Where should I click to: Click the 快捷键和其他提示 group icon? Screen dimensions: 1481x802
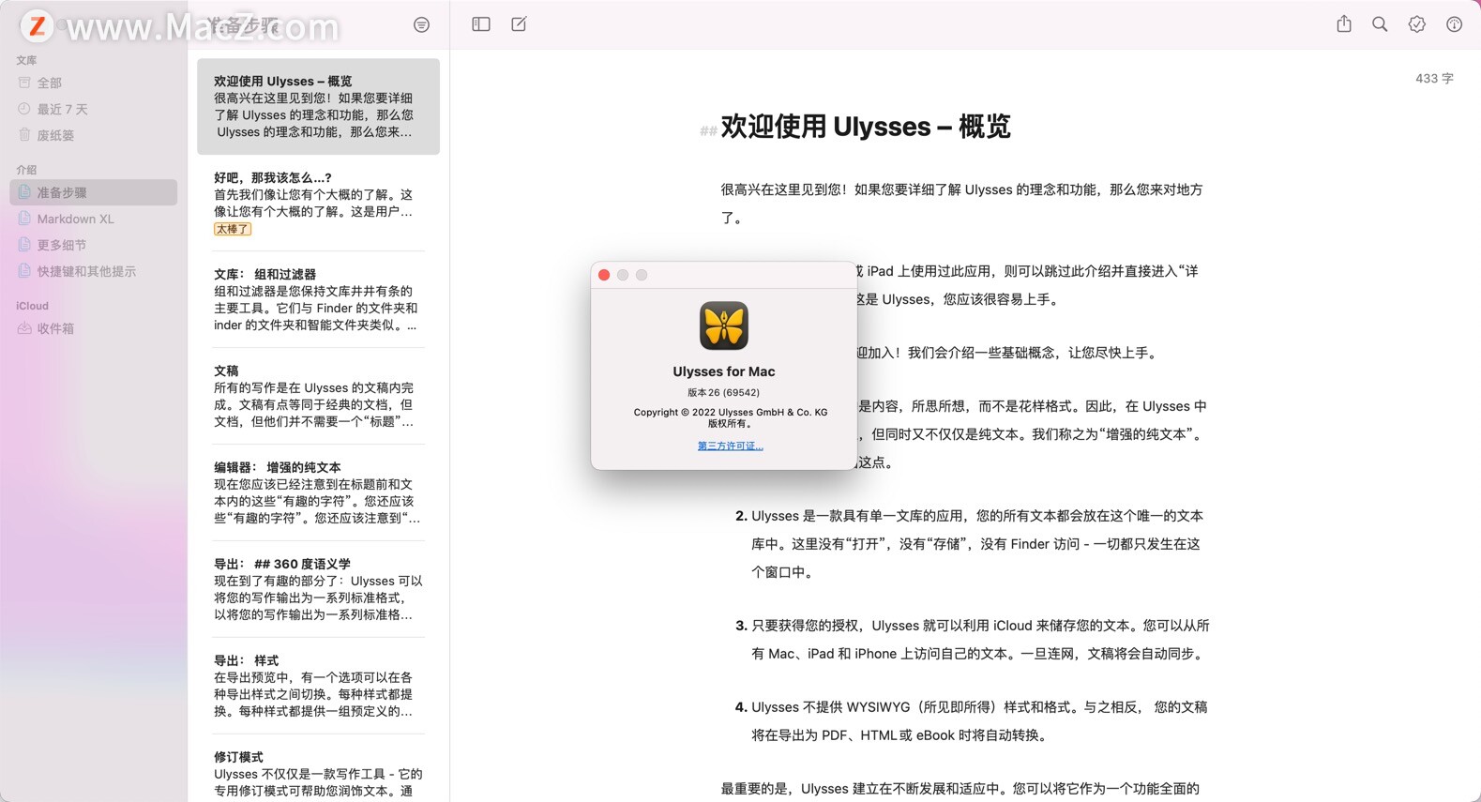pos(24,271)
